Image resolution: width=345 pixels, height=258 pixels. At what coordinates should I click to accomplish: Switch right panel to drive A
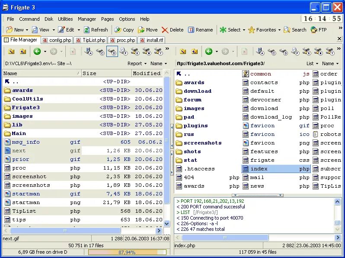pyautogui.click(x=260, y=51)
